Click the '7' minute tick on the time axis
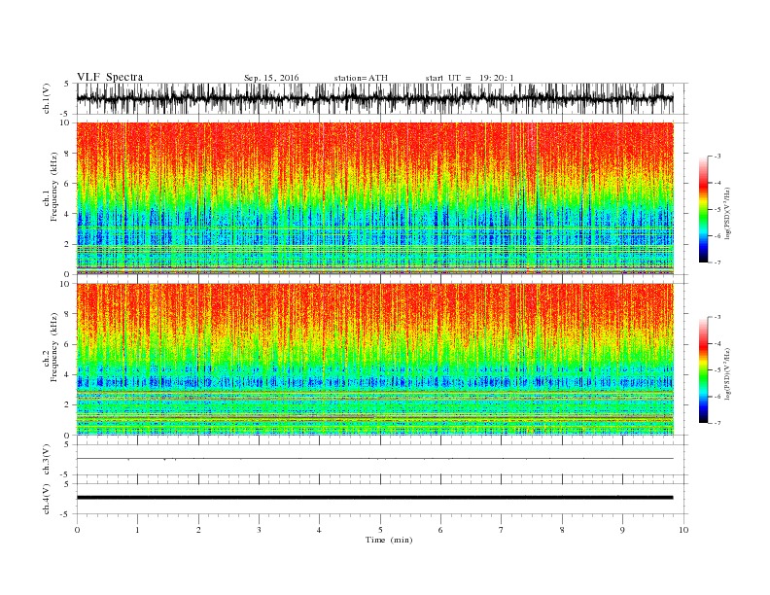This screenshot has width=770, height=595. 502,530
